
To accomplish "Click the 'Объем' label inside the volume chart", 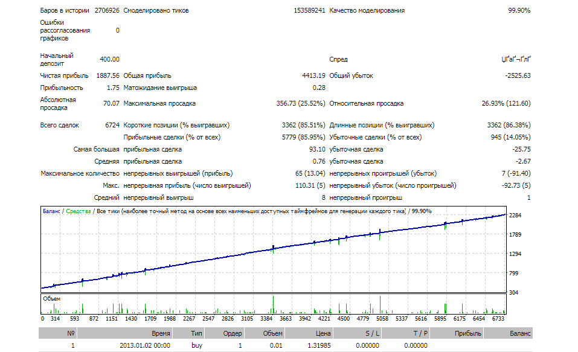I will tap(51, 299).
